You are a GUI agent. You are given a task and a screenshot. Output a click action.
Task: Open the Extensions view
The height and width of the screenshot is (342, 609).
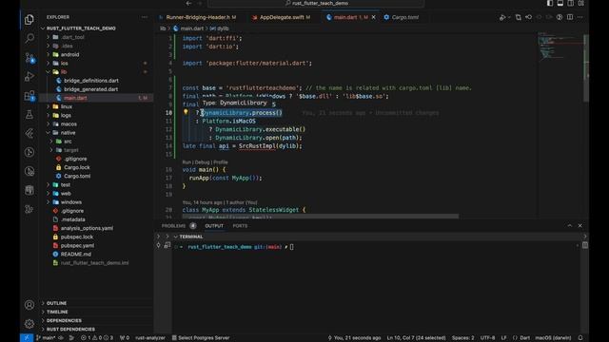(x=29, y=95)
